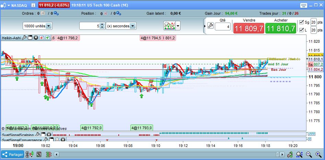Screen dimensions: 325x160
Task: Click the horizontal scrollbar grip handle
Action: coord(278,155)
